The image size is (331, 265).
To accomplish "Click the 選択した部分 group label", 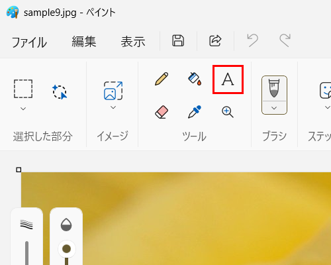I will pyautogui.click(x=42, y=136).
